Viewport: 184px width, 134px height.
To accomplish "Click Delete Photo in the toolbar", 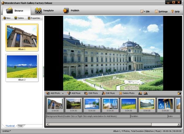I will [127, 93].
